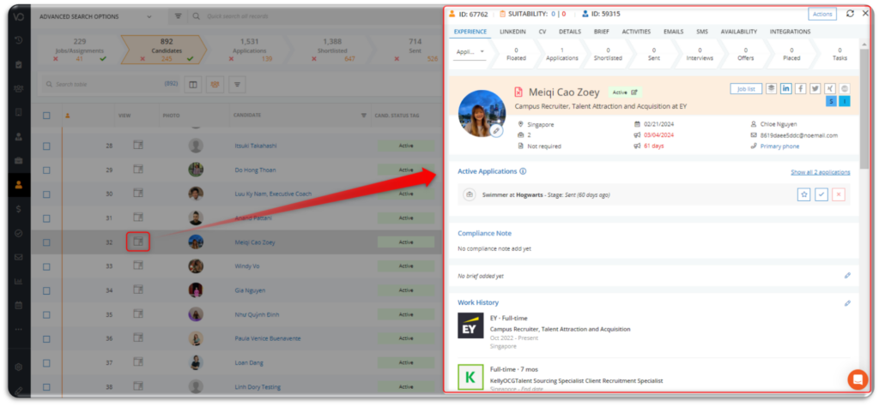Open the Appli... stage dropdown
Screen dimensions: 879x406
[x=470, y=52]
